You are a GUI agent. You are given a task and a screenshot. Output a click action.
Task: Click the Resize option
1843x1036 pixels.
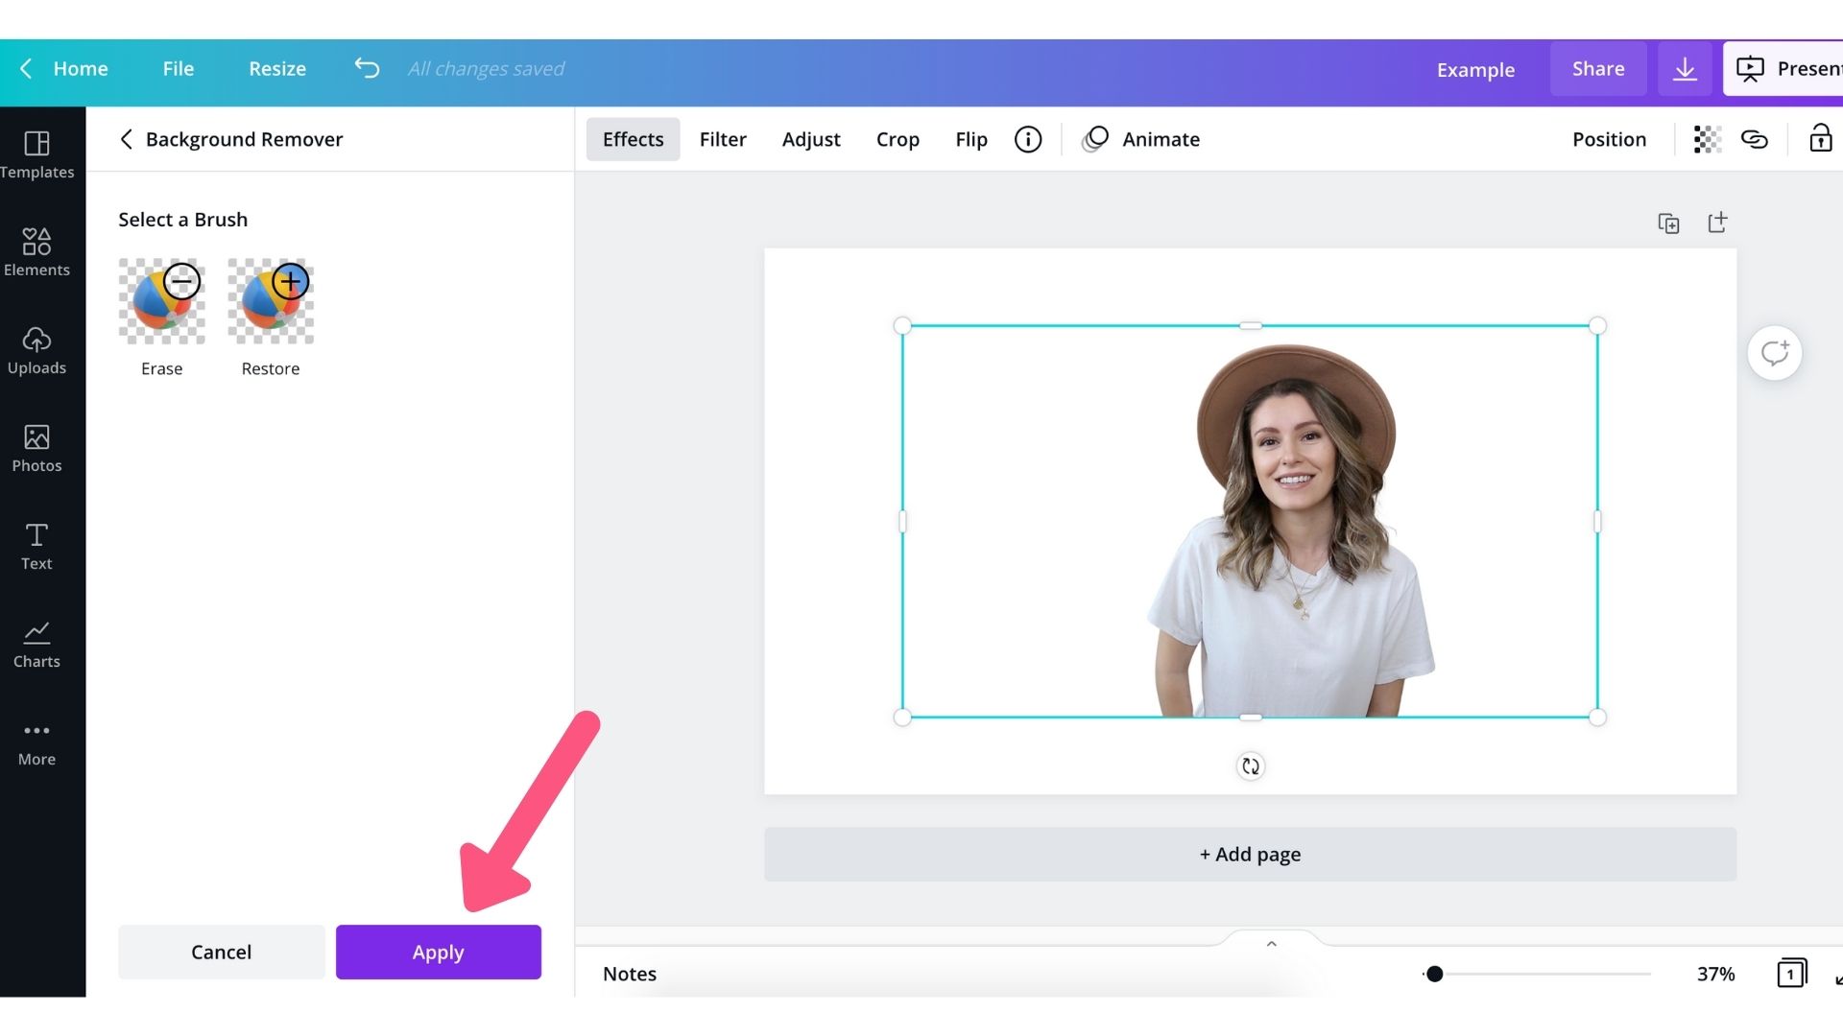point(277,67)
